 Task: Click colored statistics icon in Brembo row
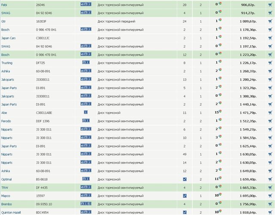pos(220,203)
